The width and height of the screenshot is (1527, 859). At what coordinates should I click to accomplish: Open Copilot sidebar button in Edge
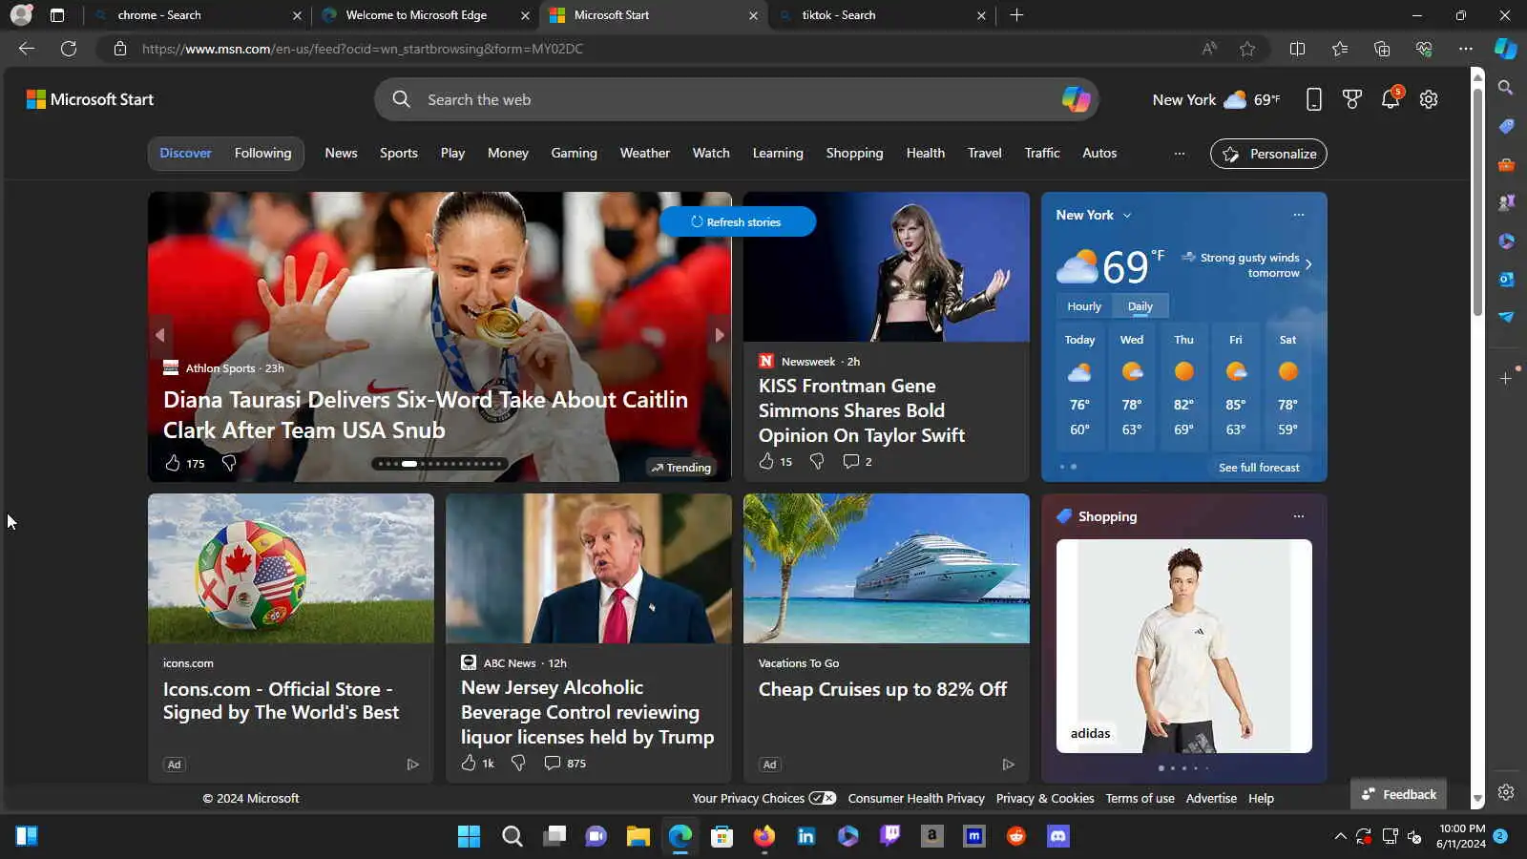pos(1506,49)
